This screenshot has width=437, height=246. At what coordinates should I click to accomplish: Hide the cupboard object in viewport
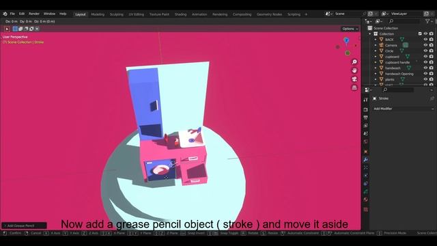point(425,57)
